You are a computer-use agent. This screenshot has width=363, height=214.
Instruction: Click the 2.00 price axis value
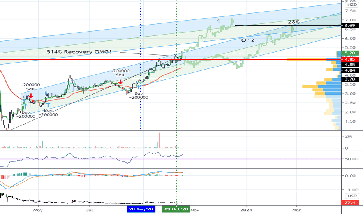pyautogui.click(x=350, y=112)
